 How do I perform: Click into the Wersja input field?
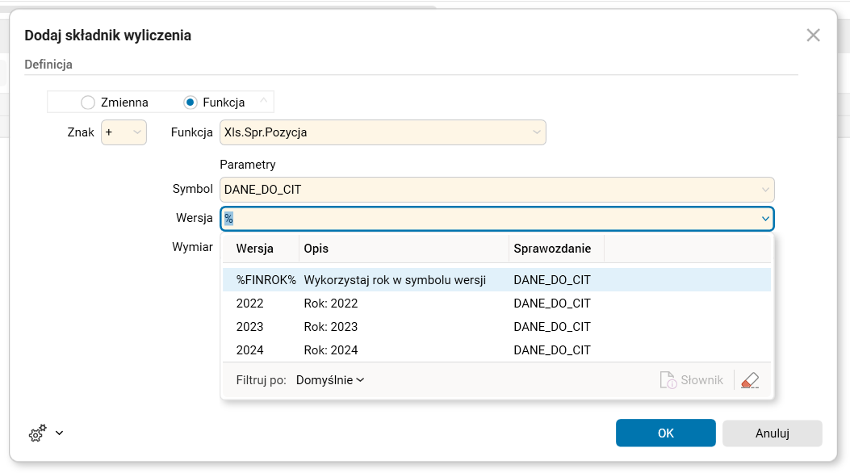(x=484, y=219)
